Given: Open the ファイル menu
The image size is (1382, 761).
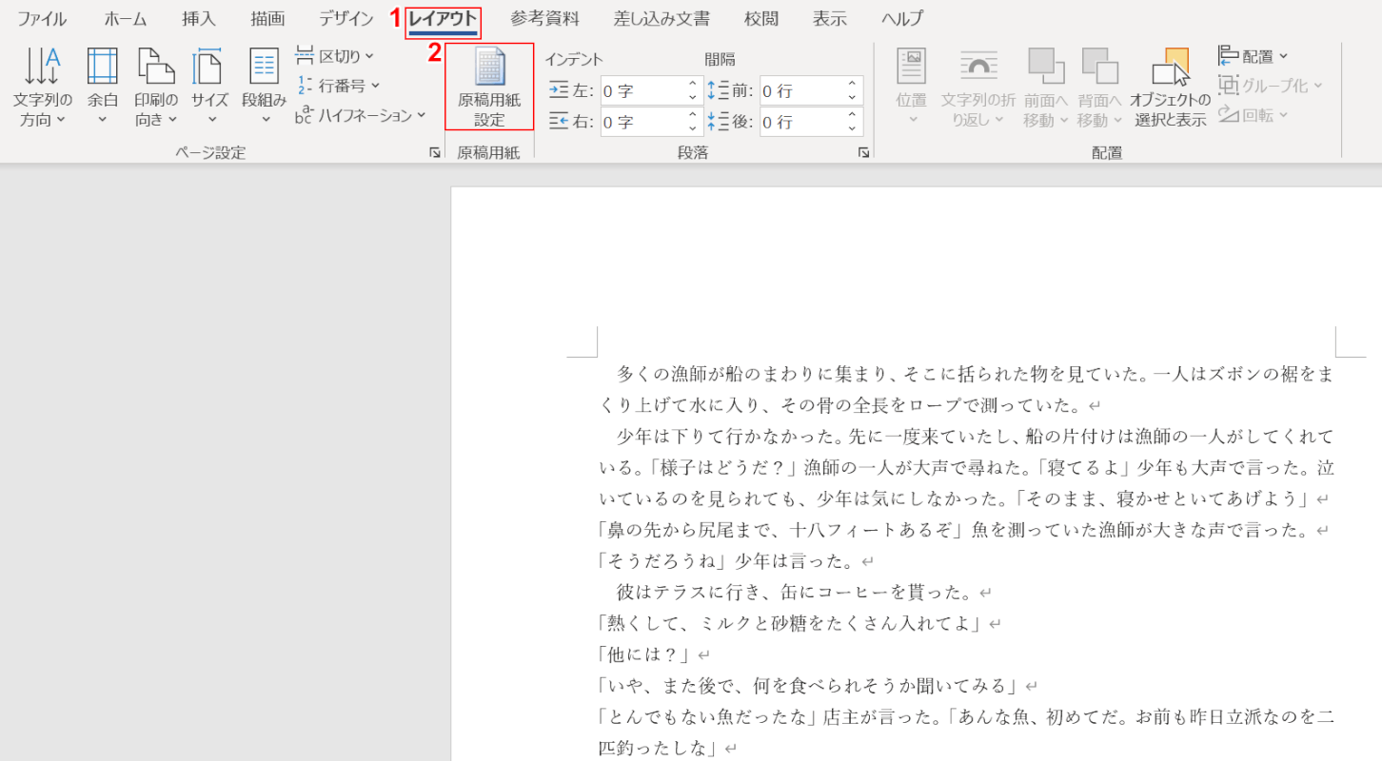Looking at the screenshot, I should pyautogui.click(x=42, y=19).
